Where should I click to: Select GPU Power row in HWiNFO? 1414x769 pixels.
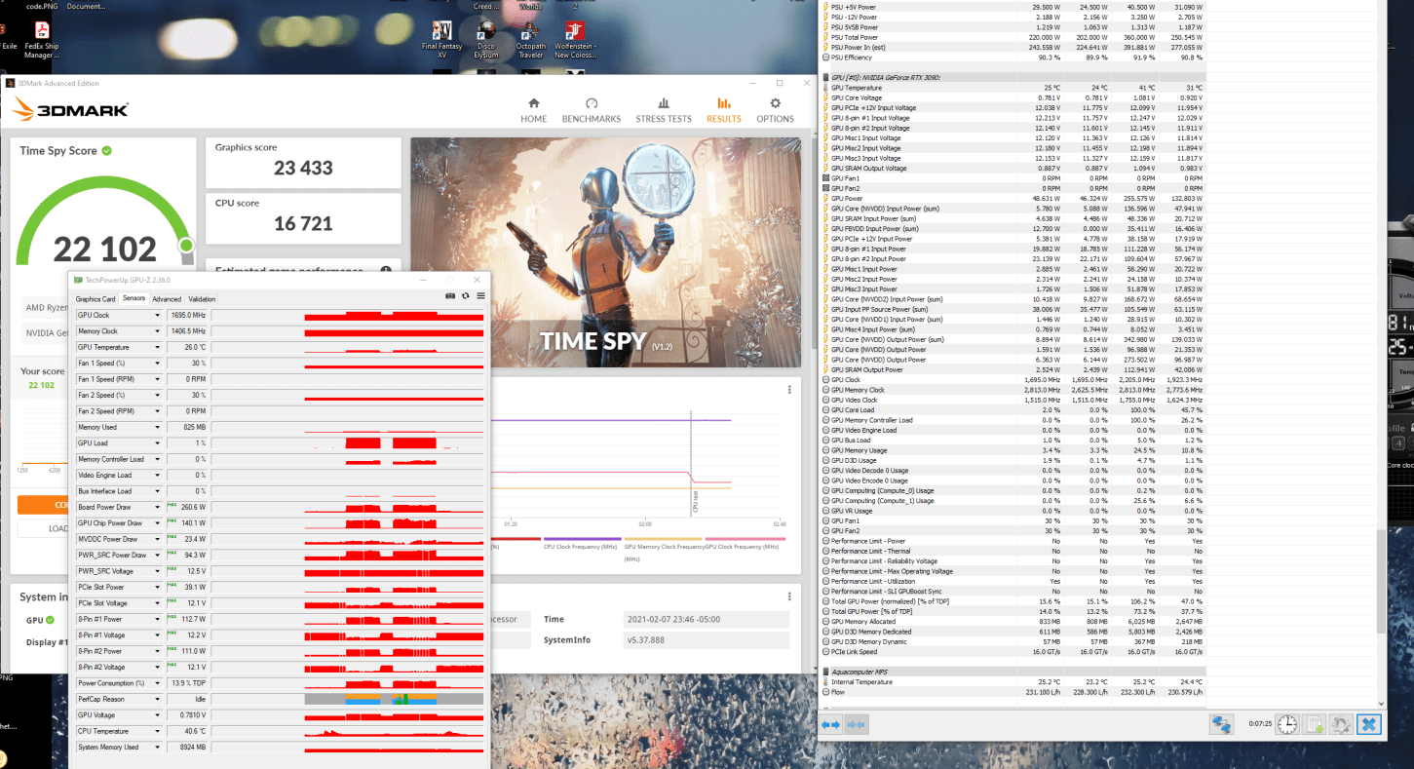(x=1014, y=199)
